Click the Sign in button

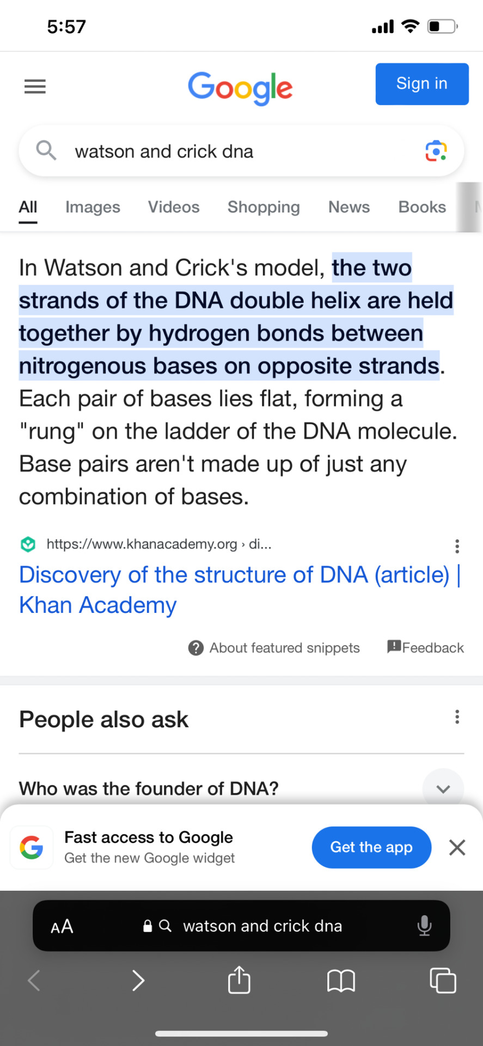coord(422,84)
